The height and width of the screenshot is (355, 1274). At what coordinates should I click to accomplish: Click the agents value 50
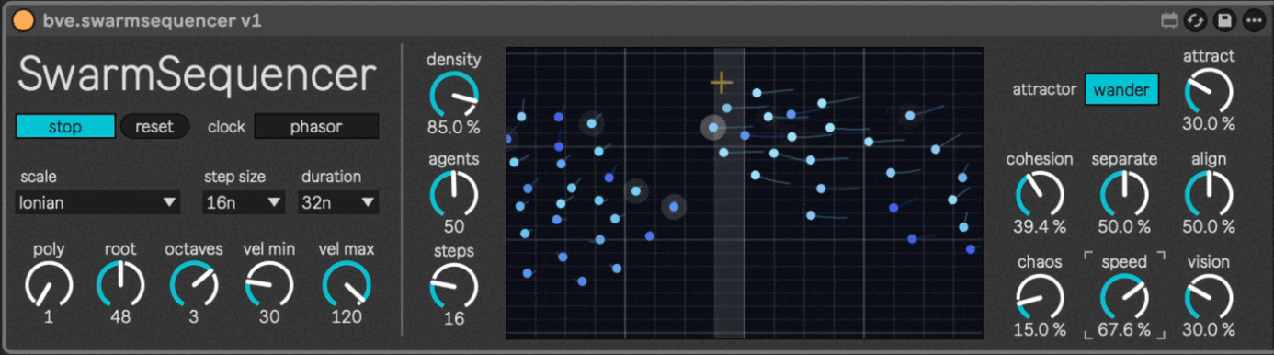coord(454,226)
